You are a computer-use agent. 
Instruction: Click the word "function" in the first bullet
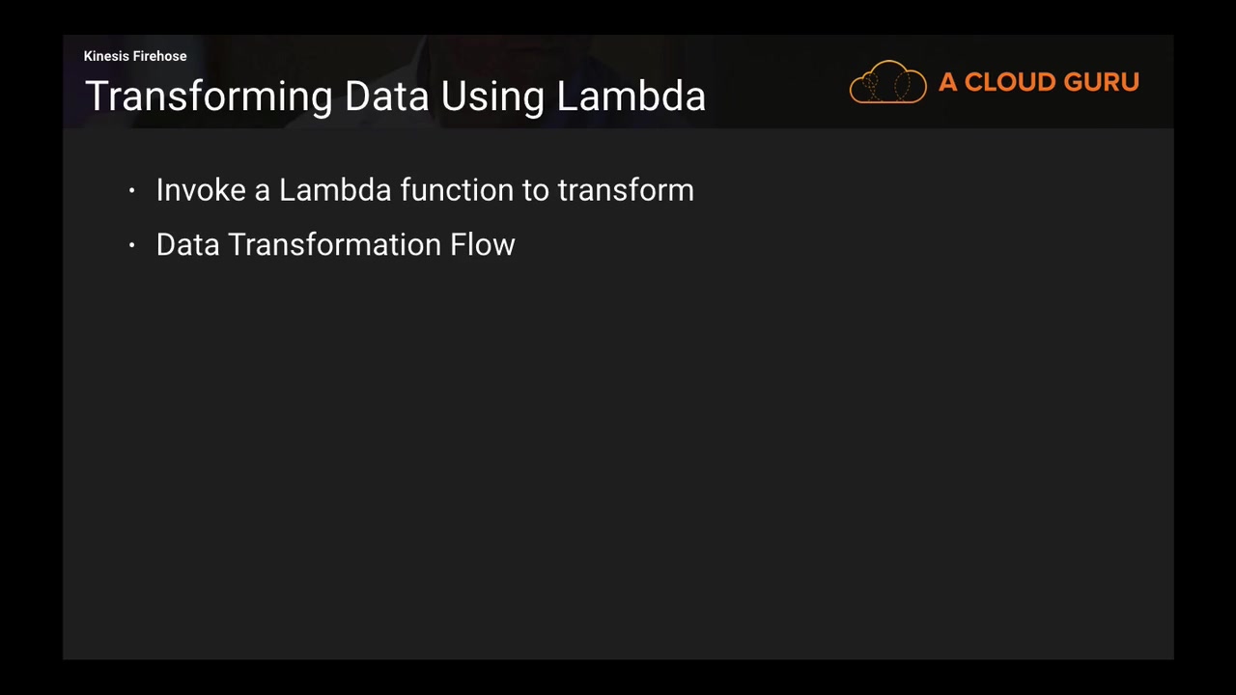coord(457,190)
